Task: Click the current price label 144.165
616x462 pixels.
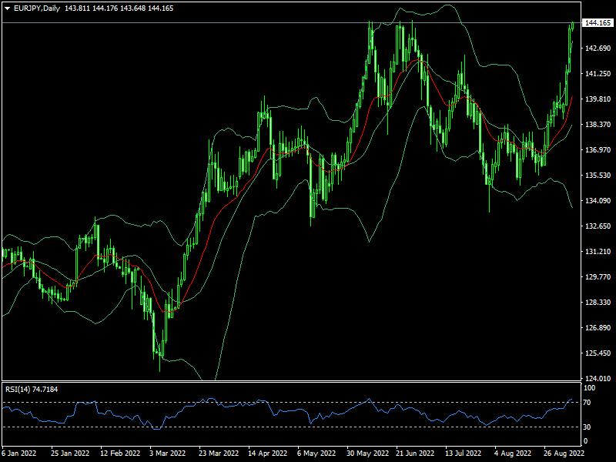Action: [x=598, y=23]
